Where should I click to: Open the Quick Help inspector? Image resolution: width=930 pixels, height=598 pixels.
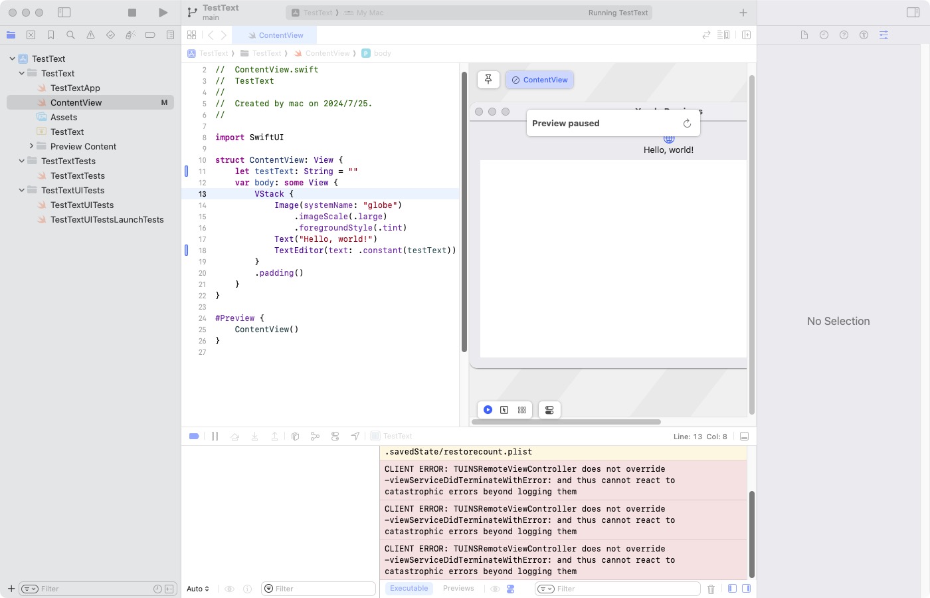click(x=844, y=35)
